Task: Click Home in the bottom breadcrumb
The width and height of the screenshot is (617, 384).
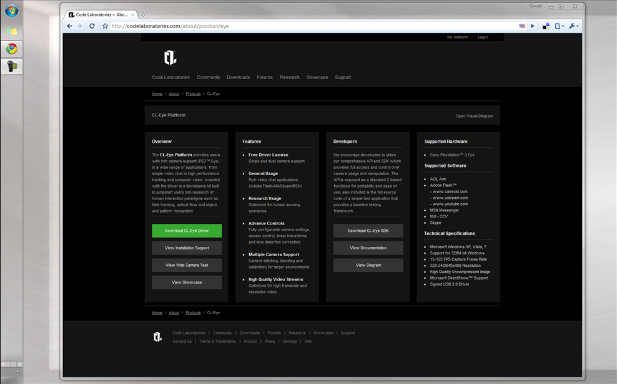Action: (157, 312)
